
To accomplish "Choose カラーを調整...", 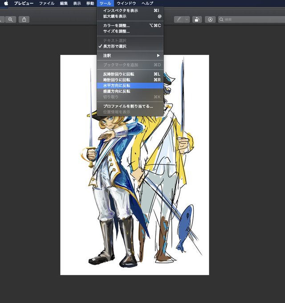I will [x=130, y=25].
